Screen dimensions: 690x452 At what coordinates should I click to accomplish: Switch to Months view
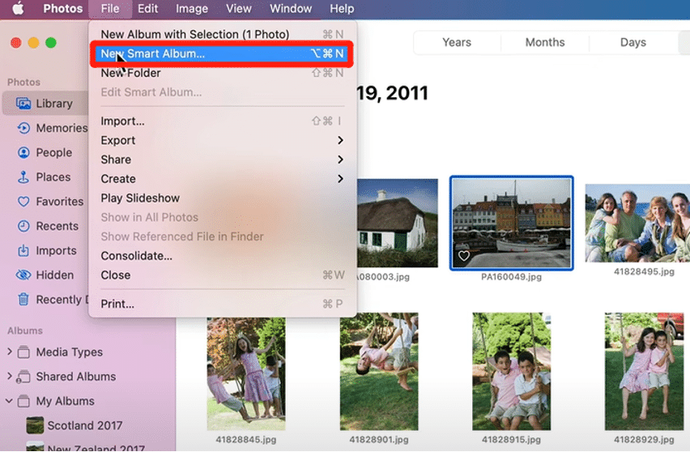tap(545, 42)
